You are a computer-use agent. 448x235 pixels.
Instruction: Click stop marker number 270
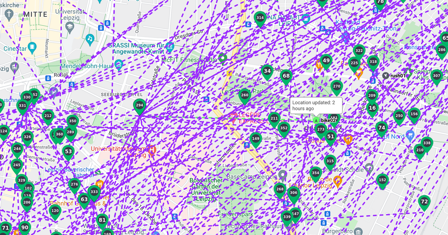pos(337,87)
